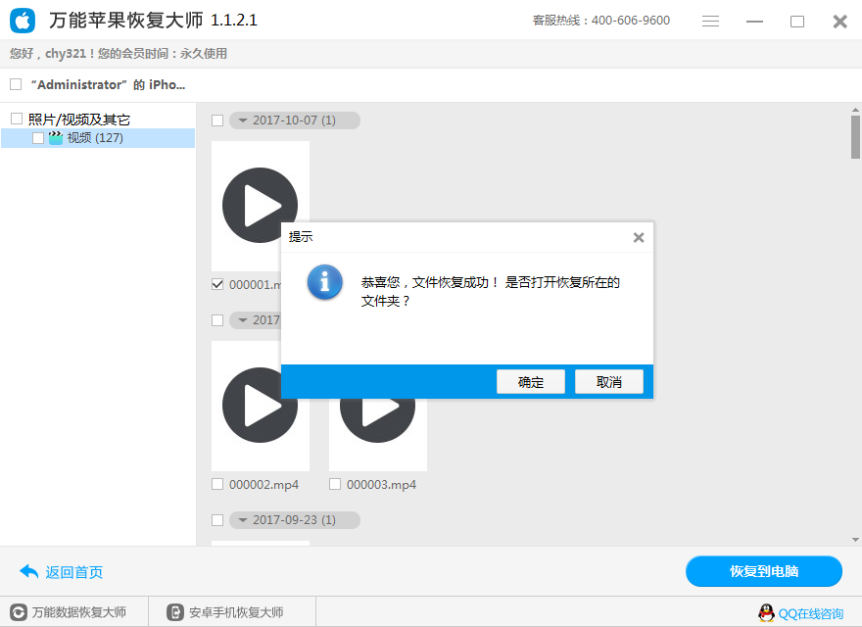Check the Administrator iPhone device checkbox
The width and height of the screenshot is (862, 627).
tap(16, 84)
